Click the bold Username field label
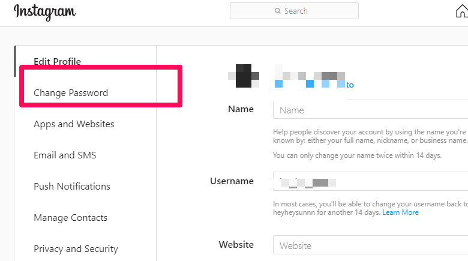The height and width of the screenshot is (261, 468). pos(232,181)
